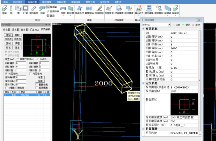
Task: Click the 偏心对齐 alignment icon
Action: tap(139, 10)
